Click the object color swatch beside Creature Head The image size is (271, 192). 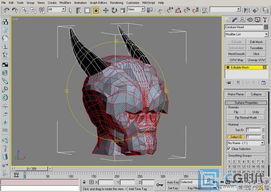click(266, 27)
